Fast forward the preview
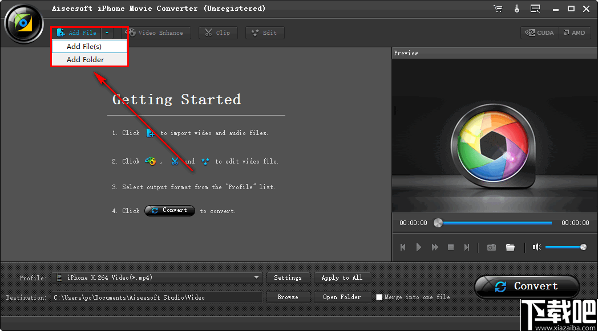The width and height of the screenshot is (598, 331). pos(435,247)
